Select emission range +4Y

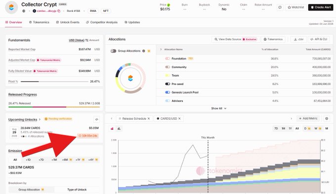(93, 160)
